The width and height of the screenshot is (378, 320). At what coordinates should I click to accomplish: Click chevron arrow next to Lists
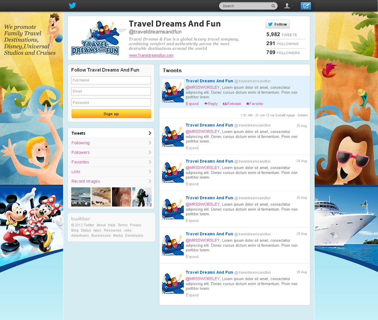click(150, 172)
